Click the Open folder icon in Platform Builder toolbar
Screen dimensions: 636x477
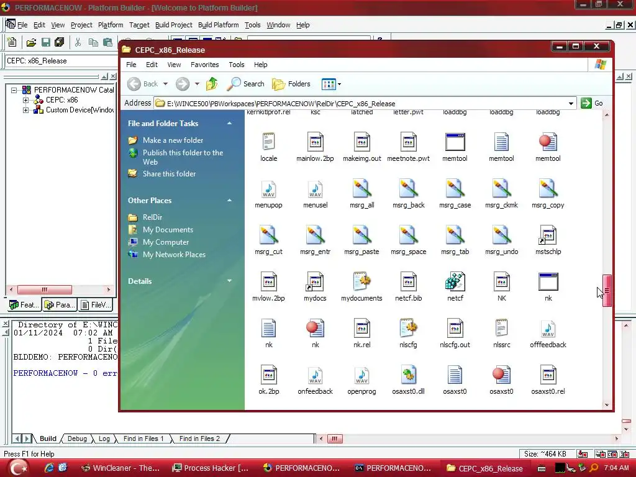[31, 42]
